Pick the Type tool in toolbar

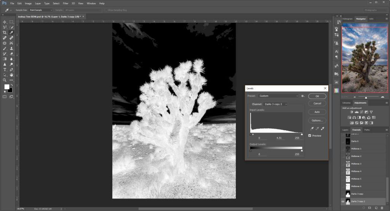(x=5, y=70)
